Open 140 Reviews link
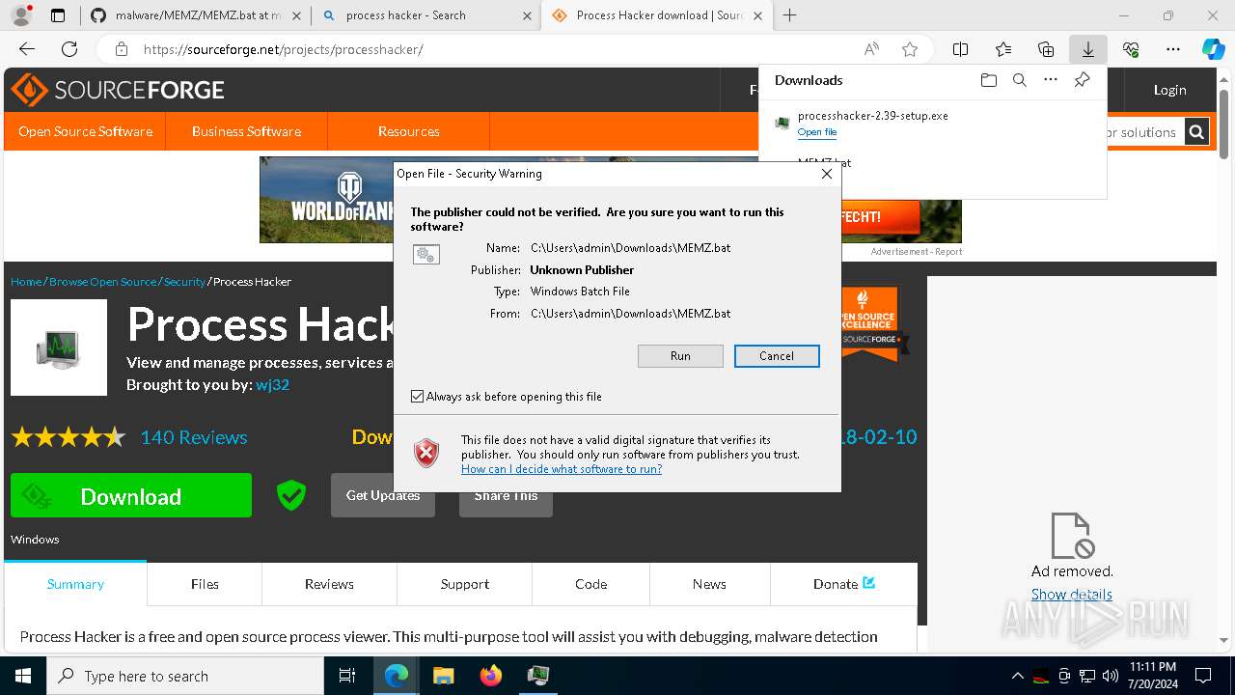This screenshot has width=1235, height=695. click(194, 437)
